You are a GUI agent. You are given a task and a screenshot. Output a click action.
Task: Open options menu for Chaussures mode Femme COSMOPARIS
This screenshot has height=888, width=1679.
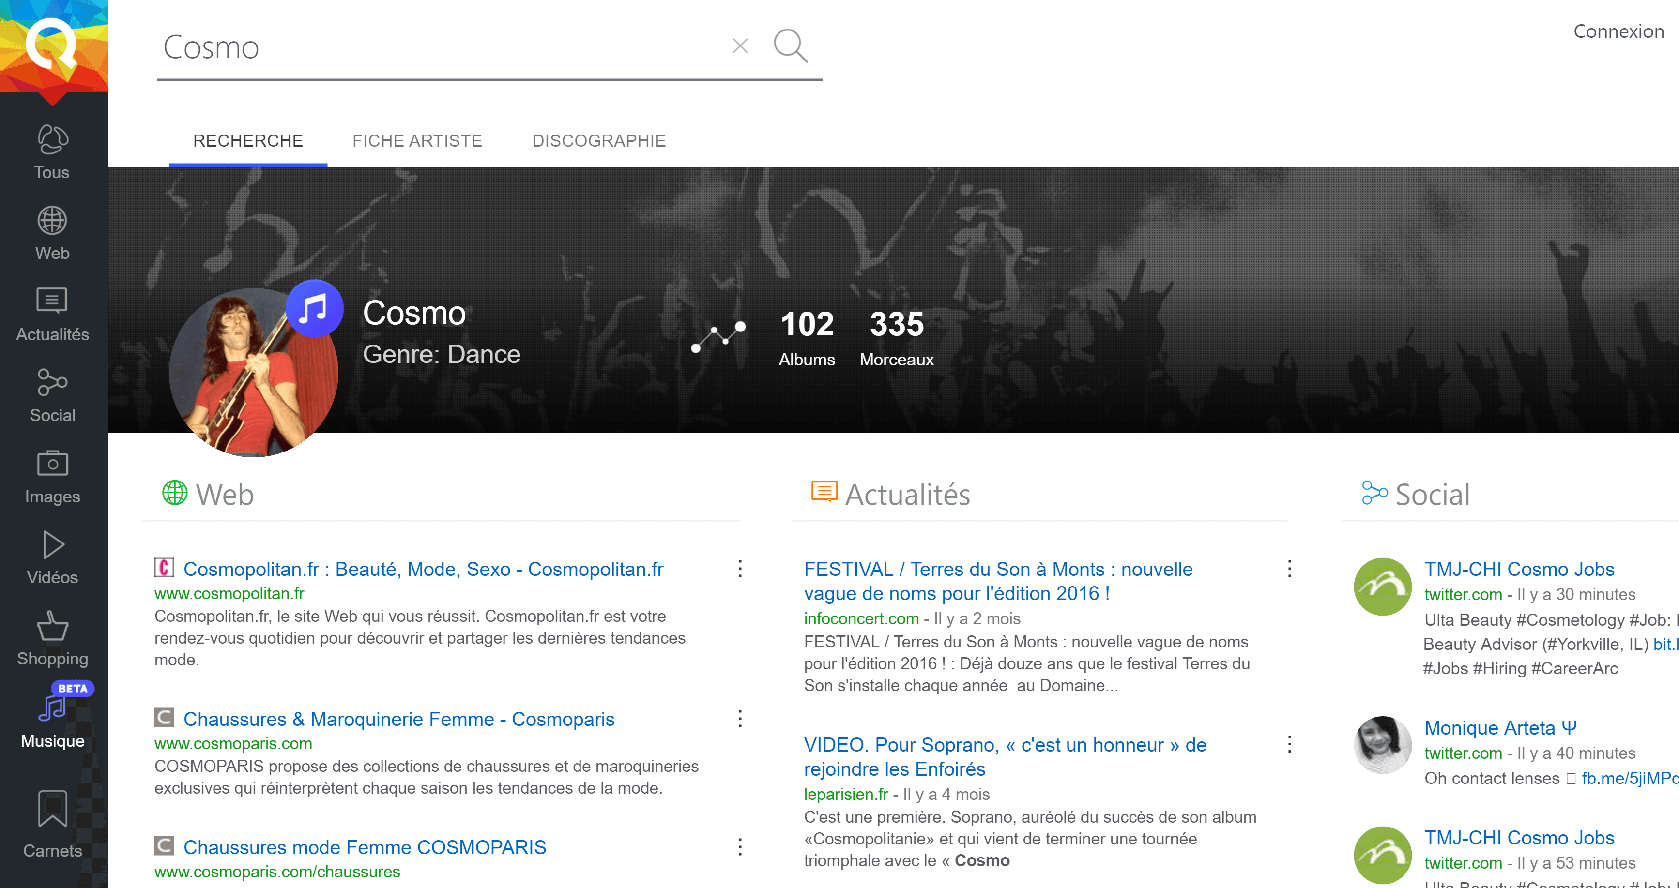pos(740,847)
